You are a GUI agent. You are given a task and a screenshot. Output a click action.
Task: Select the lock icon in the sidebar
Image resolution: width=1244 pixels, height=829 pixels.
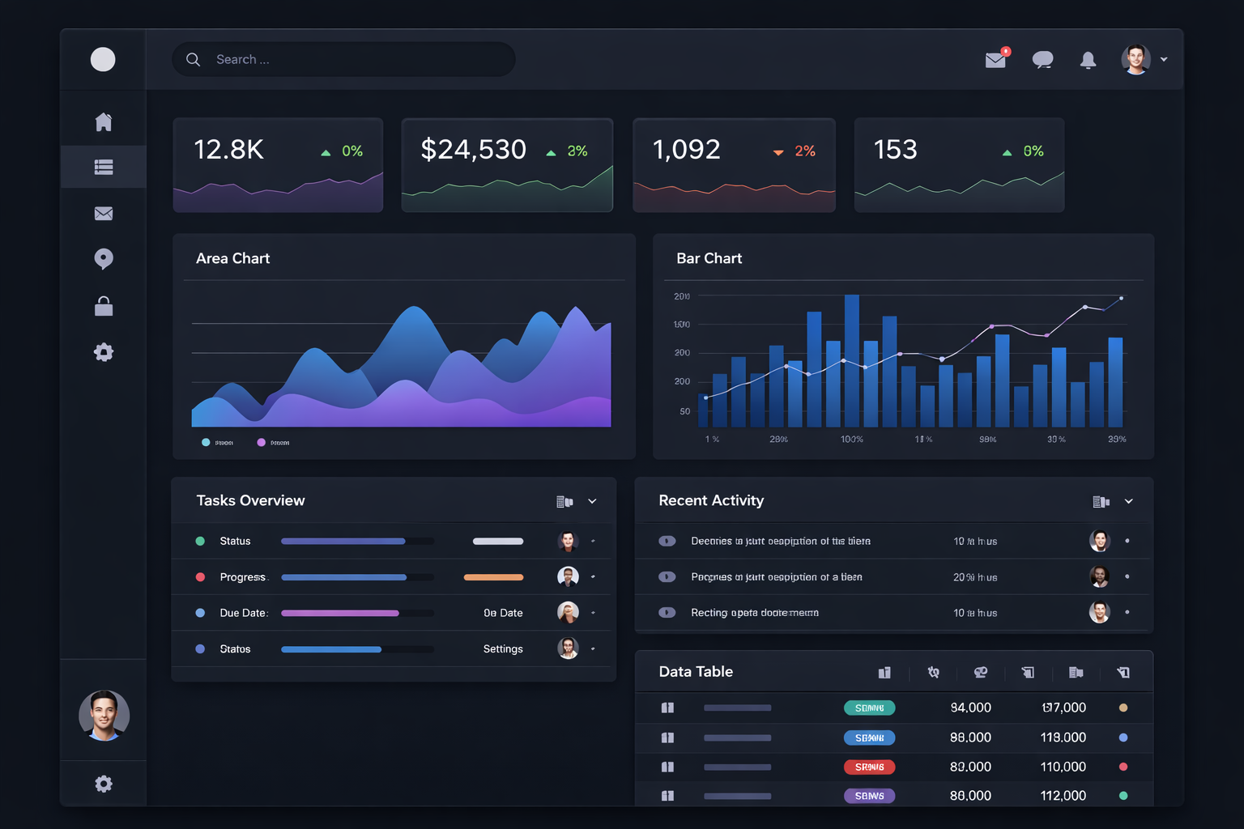coord(103,305)
